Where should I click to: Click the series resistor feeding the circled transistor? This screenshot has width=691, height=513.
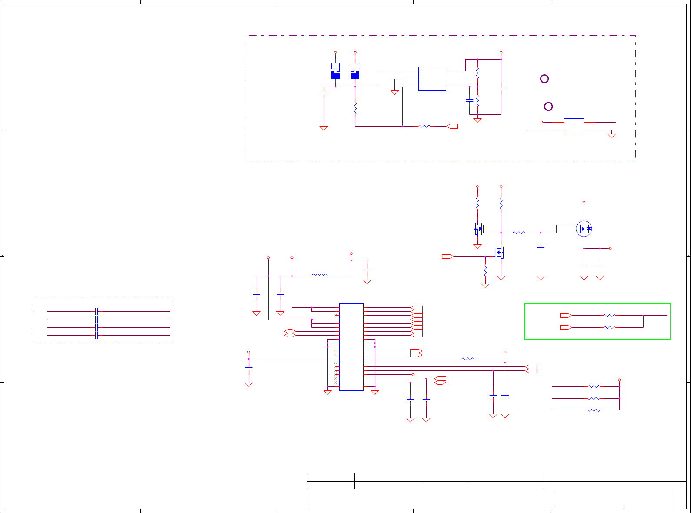tap(519, 233)
